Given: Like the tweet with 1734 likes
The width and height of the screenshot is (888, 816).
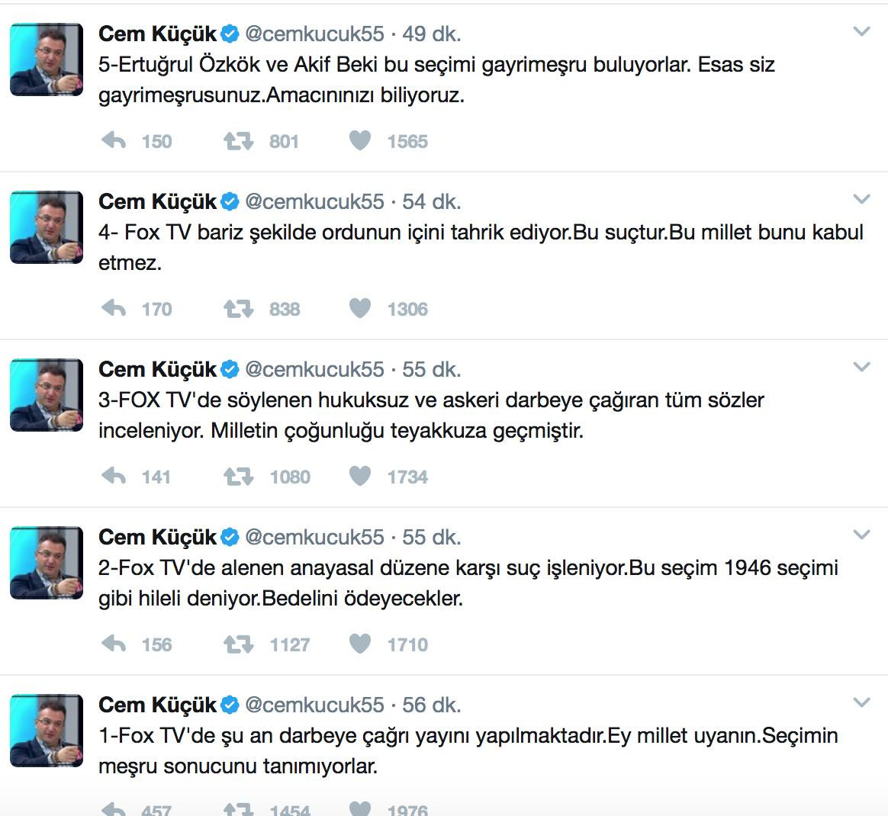Looking at the screenshot, I should click(x=360, y=477).
